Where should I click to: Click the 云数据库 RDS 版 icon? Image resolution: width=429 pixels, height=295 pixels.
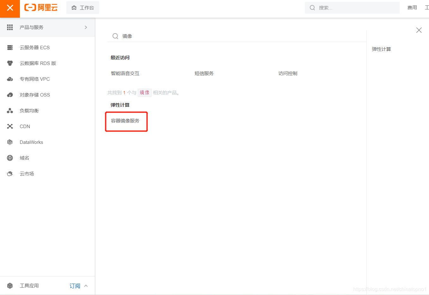[x=10, y=63]
